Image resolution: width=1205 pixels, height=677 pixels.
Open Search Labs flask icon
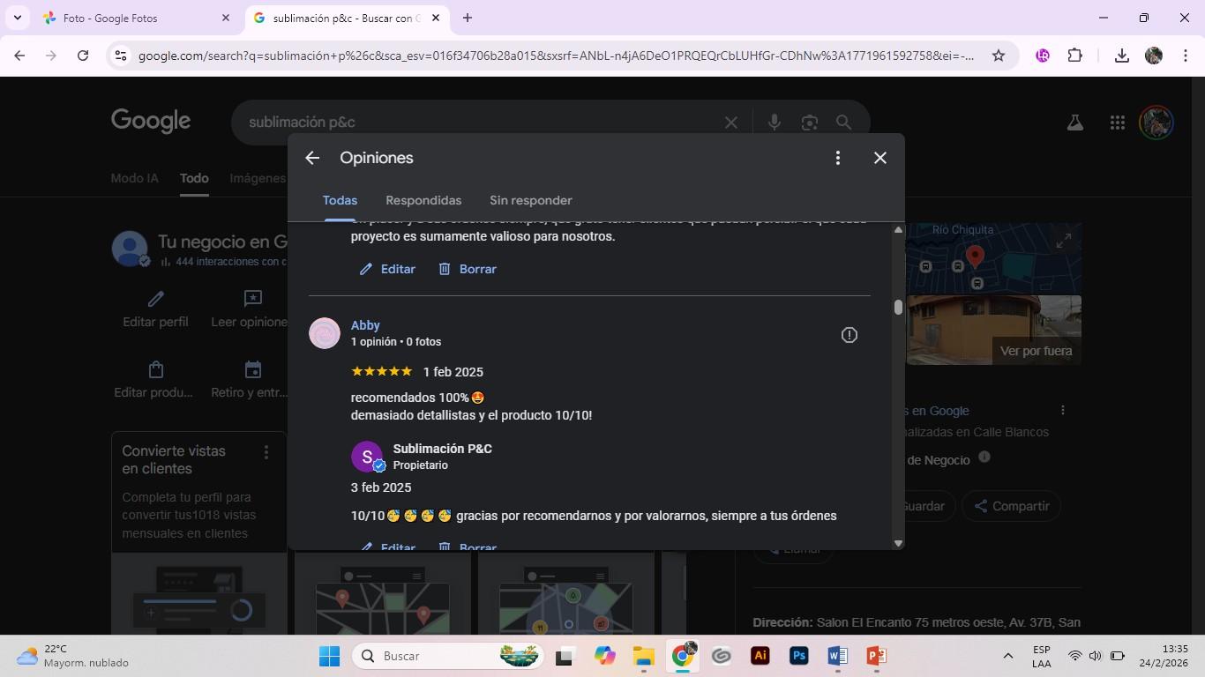point(1074,123)
